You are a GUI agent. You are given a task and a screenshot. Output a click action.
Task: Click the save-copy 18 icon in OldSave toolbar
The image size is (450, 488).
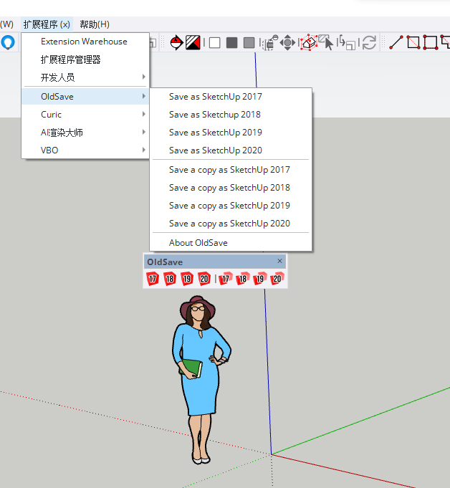pyautogui.click(x=242, y=279)
